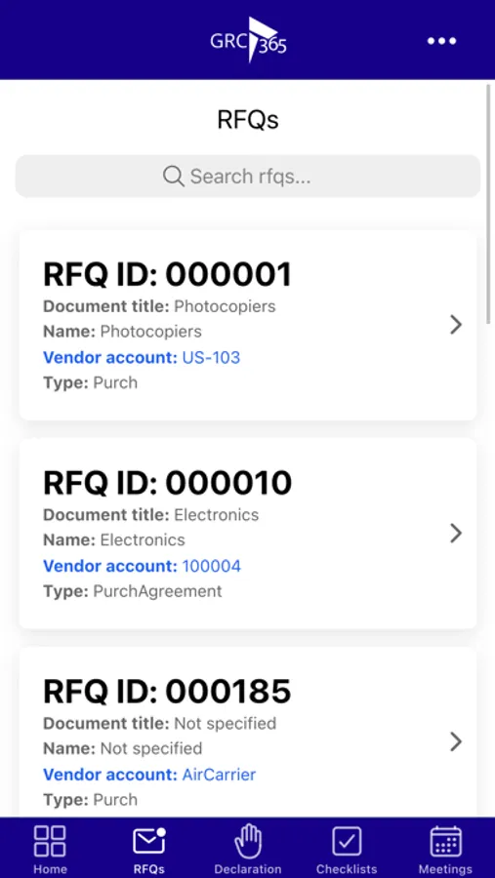Open the three-dot more options menu
The width and height of the screenshot is (495, 878).
point(441,41)
